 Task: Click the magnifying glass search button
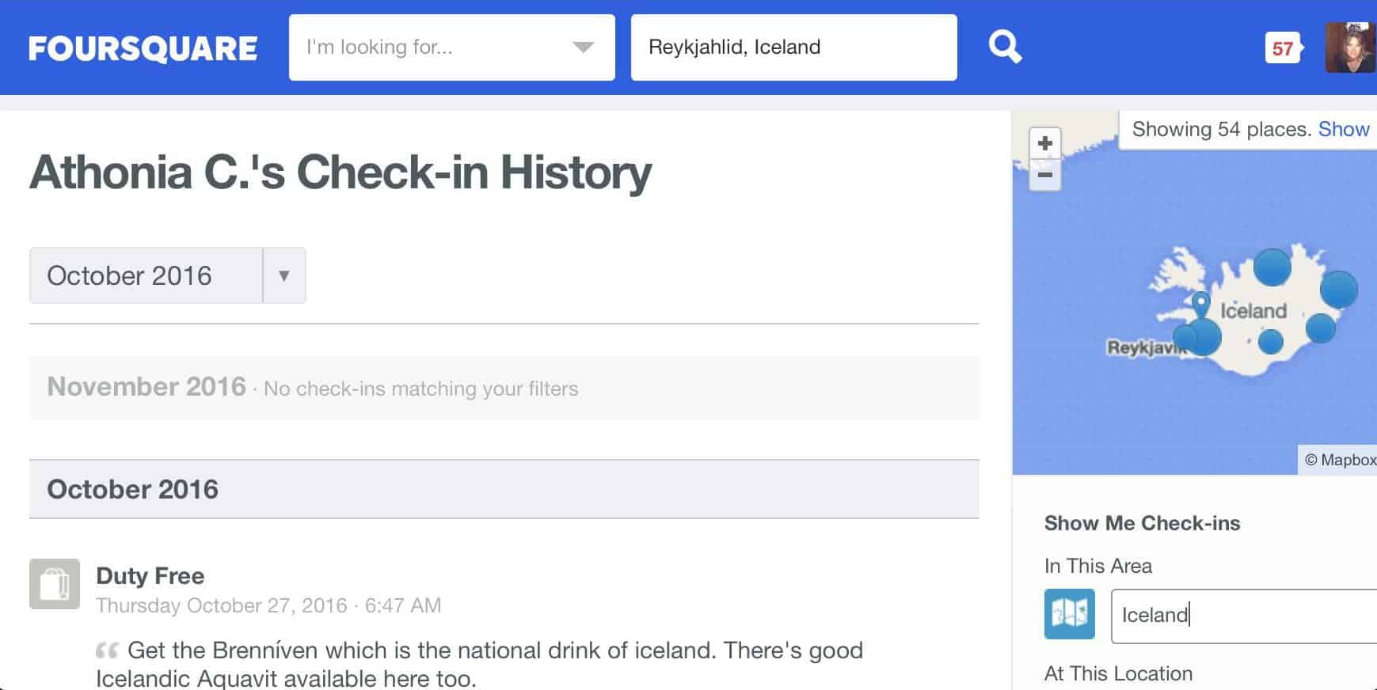pos(1005,47)
